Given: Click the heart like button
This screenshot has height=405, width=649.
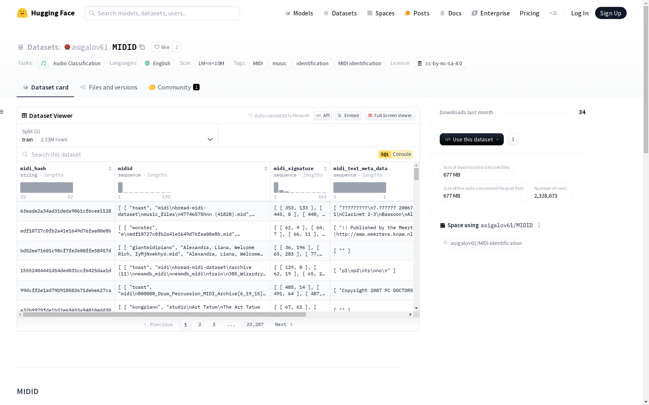Looking at the screenshot, I should click(162, 47).
